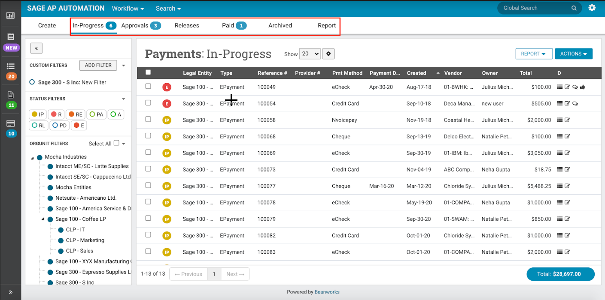This screenshot has width=605, height=300.
Task: Switch to the Releases tab
Action: [187, 26]
